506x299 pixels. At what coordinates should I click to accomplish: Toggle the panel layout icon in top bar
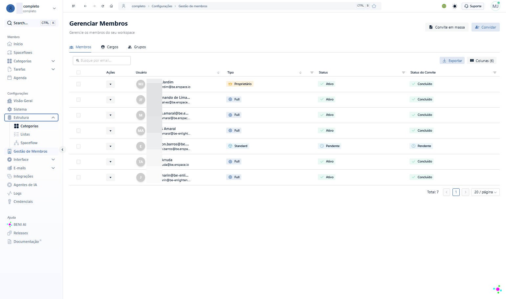point(74,6)
